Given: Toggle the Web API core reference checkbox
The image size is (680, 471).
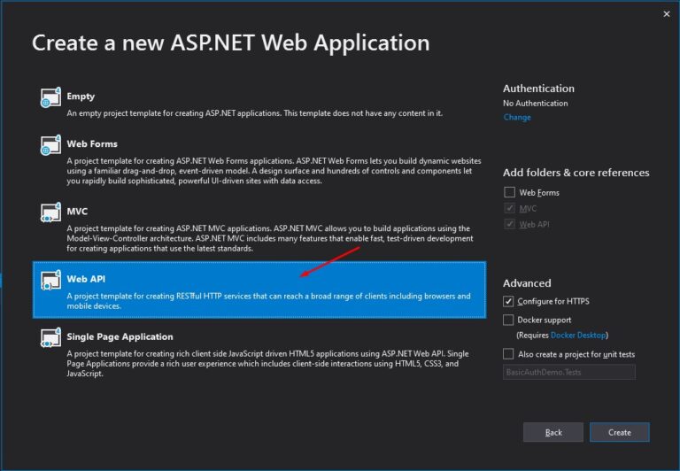Looking at the screenshot, I should [510, 224].
